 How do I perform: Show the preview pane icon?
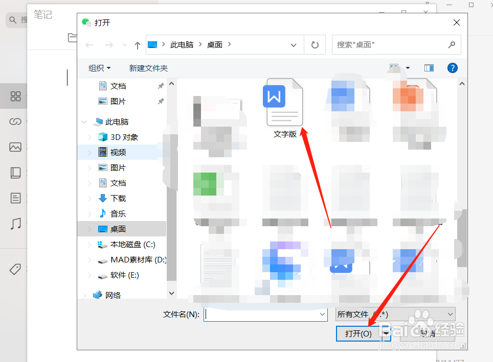429,67
